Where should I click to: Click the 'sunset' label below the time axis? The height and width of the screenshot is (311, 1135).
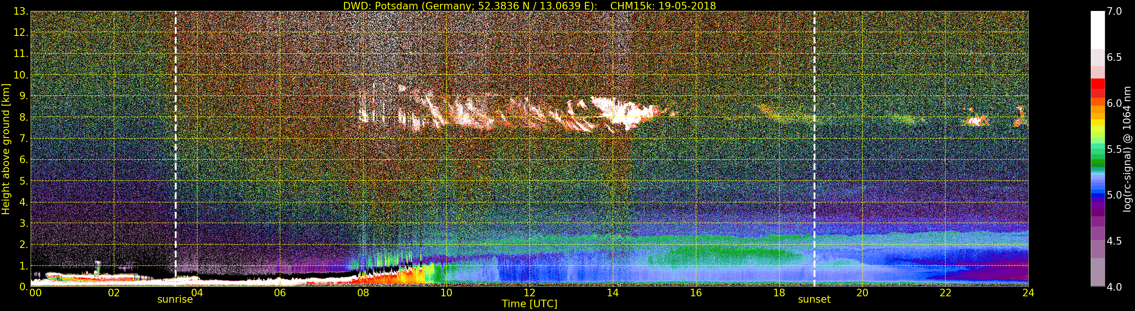814,300
